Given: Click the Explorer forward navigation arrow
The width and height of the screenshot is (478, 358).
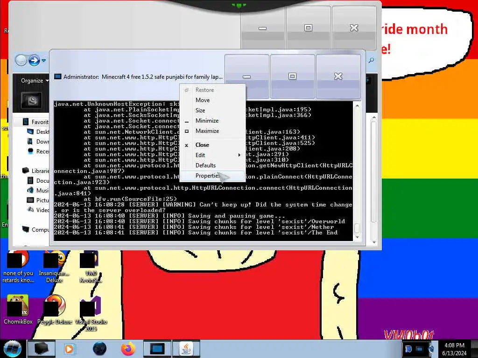Looking at the screenshot, I should (x=34, y=60).
